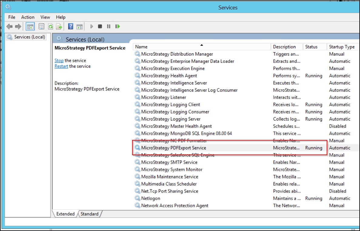
Task: Click the Back arrow toolbar icon
Action: (9, 26)
